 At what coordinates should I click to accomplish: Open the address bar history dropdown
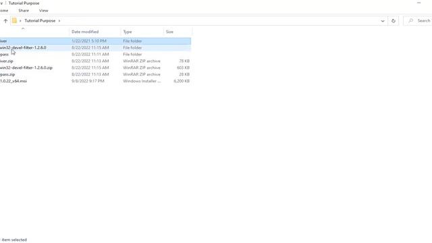click(383, 21)
